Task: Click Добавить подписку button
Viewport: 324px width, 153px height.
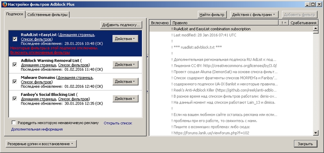Action: (x=121, y=25)
